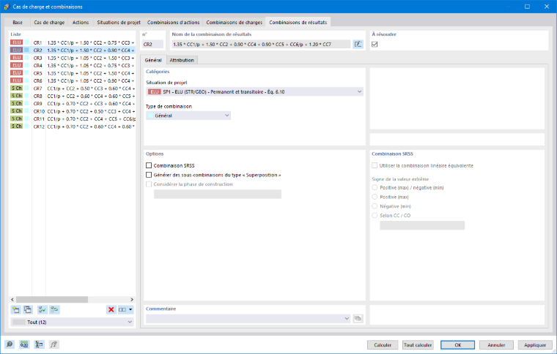Open the Cas de charge tab

49,23
